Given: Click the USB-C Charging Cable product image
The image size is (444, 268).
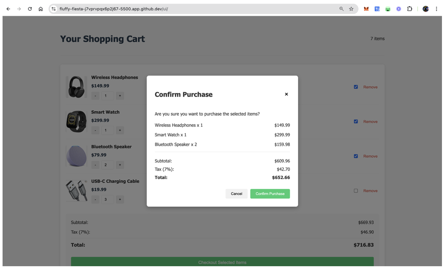Looking at the screenshot, I should [76, 191].
